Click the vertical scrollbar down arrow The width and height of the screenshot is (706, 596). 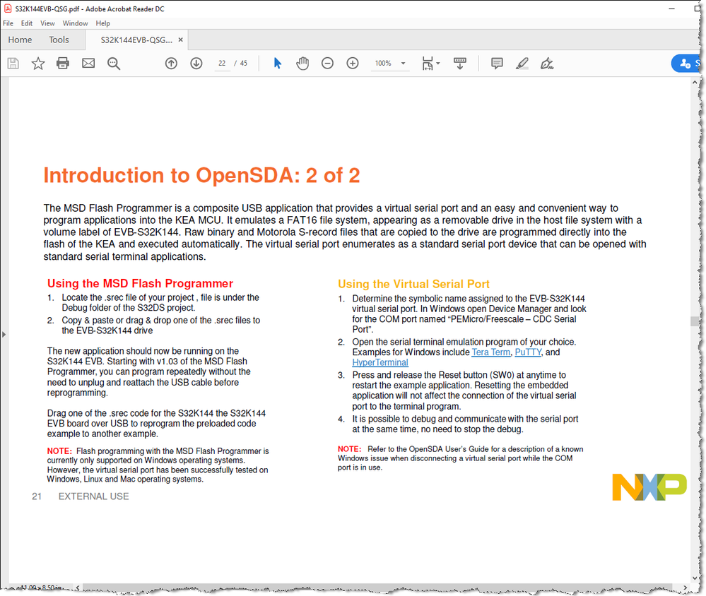tap(695, 578)
